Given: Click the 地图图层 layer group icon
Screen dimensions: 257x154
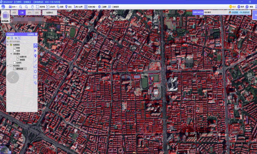Looking at the screenshot, I should tap(11, 45).
